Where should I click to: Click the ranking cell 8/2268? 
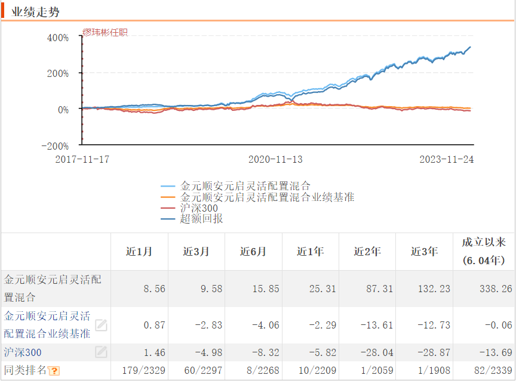pos(263,370)
